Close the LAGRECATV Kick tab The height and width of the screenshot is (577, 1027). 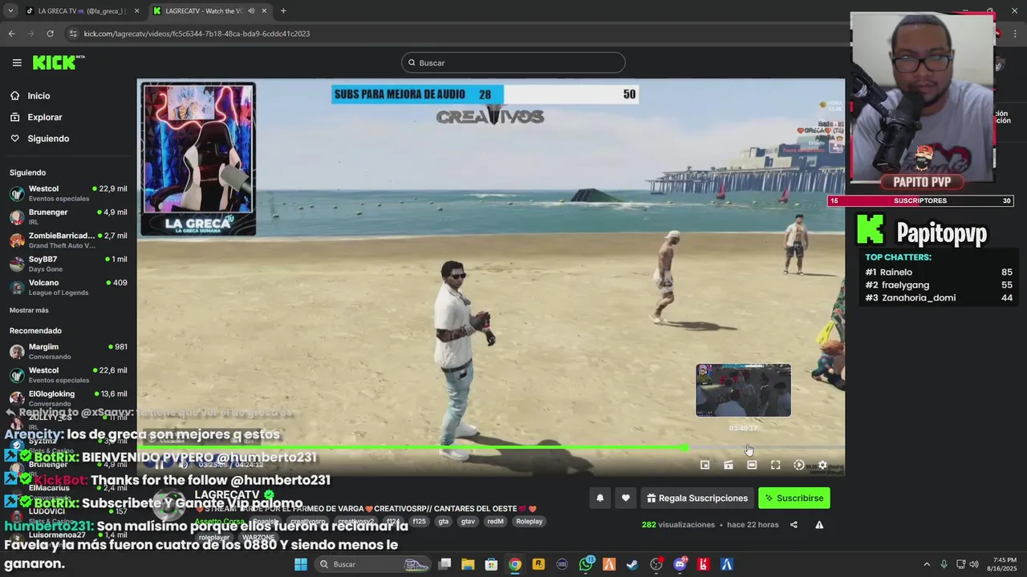(x=264, y=10)
